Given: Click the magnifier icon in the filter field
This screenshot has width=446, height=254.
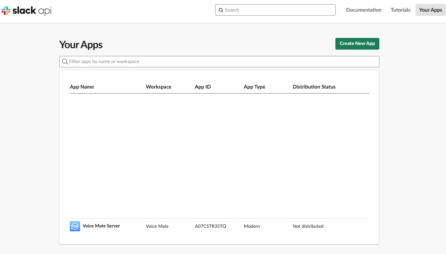Looking at the screenshot, I should 65,62.
